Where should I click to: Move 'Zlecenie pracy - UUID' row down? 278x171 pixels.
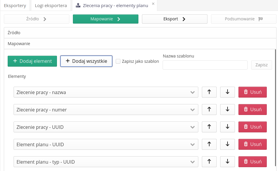tap(227, 127)
